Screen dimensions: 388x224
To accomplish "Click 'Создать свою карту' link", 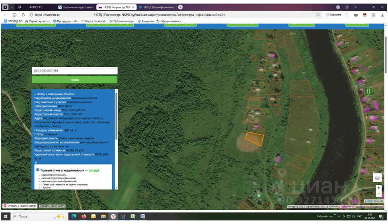I will 52,206.
